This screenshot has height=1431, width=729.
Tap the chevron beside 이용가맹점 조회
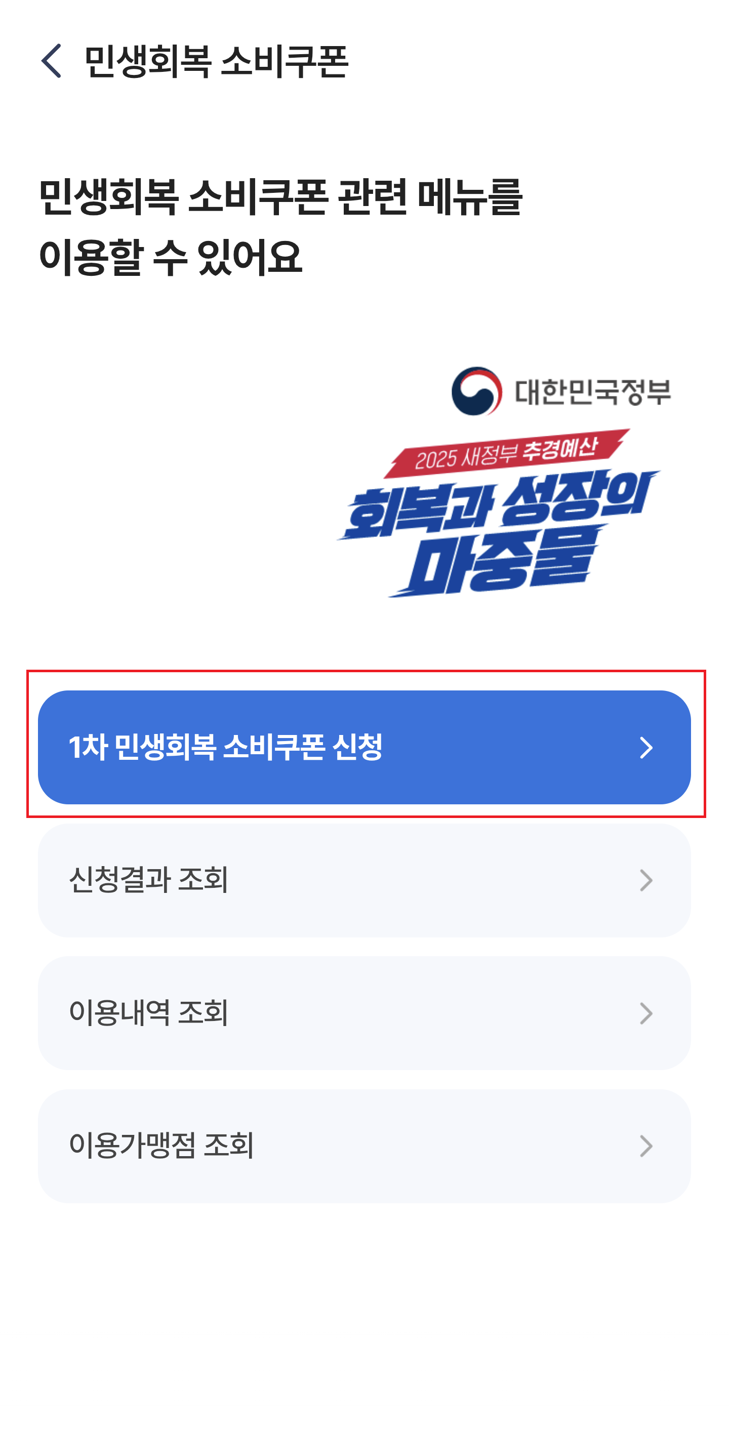645,1146
